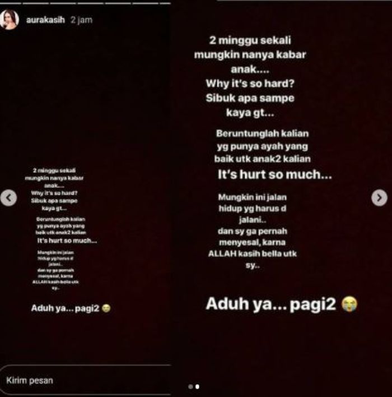The image size is (392, 397).
Task: Select the first carousel dot indicator
Action: click(191, 386)
